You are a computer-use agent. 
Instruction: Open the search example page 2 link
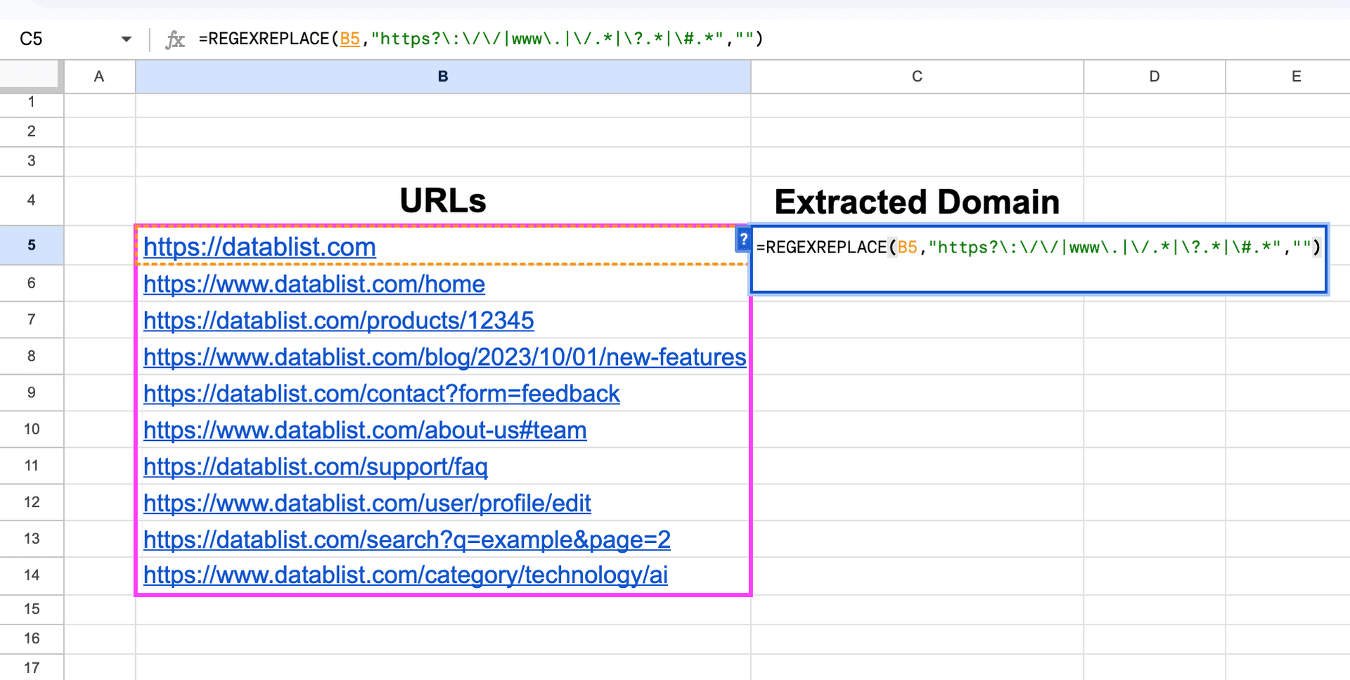click(406, 539)
